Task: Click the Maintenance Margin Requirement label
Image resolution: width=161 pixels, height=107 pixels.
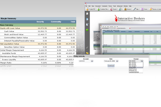Action: 15,56
